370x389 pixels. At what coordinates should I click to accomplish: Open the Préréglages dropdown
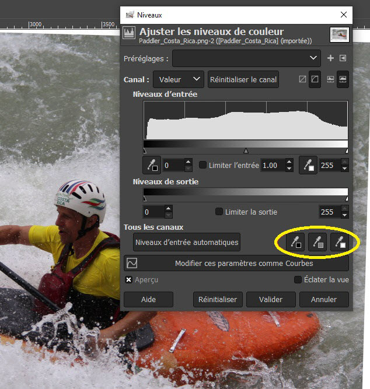pyautogui.click(x=246, y=58)
